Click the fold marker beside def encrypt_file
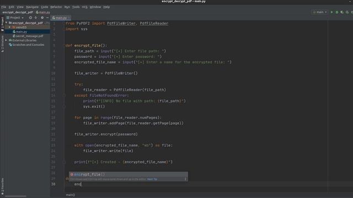The height and width of the screenshot is (198, 353). pos(64,46)
